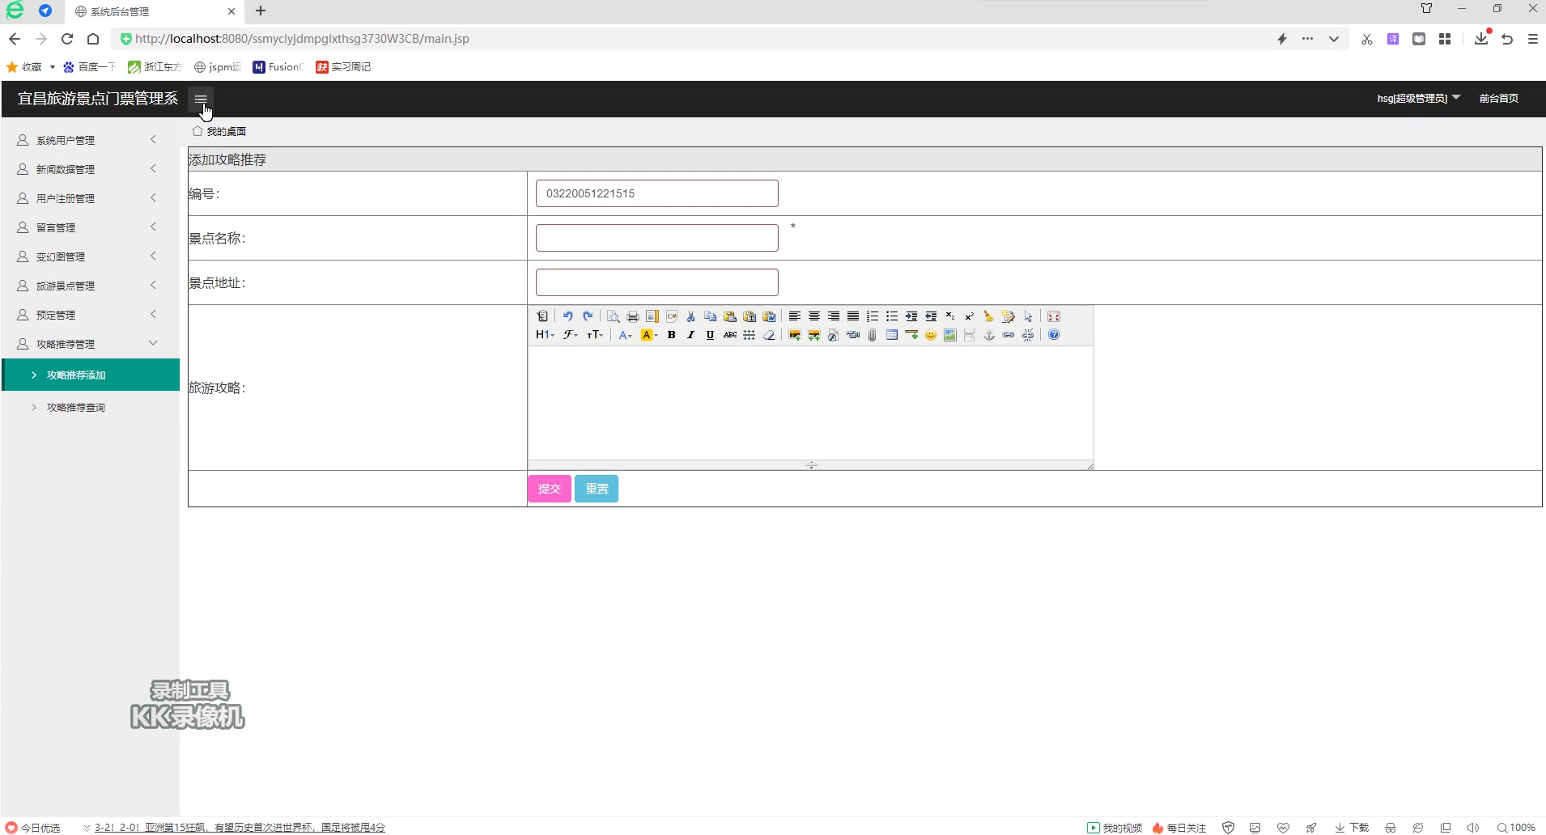Open the font size dropdown
The image size is (1546, 835).
click(596, 335)
